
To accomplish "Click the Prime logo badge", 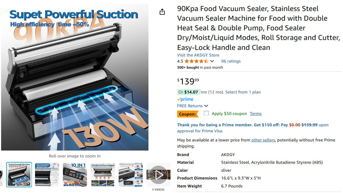I will point(185,99).
